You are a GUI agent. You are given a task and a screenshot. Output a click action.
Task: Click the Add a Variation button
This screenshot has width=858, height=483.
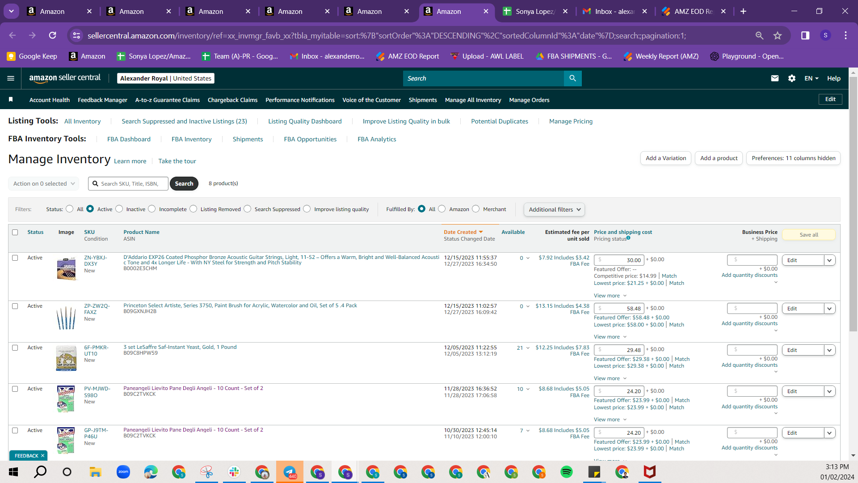coord(665,158)
